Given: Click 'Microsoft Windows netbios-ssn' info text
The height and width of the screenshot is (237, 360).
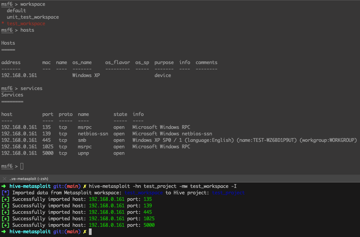Looking at the screenshot, I should pyautogui.click(x=172, y=134).
